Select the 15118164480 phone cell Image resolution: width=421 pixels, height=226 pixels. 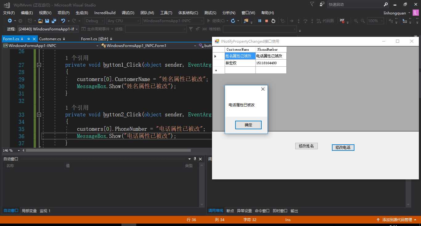(271, 63)
